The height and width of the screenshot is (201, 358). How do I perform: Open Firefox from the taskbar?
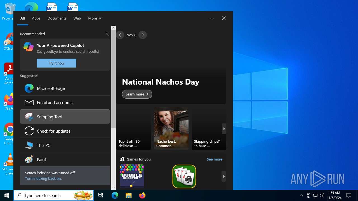click(142, 195)
